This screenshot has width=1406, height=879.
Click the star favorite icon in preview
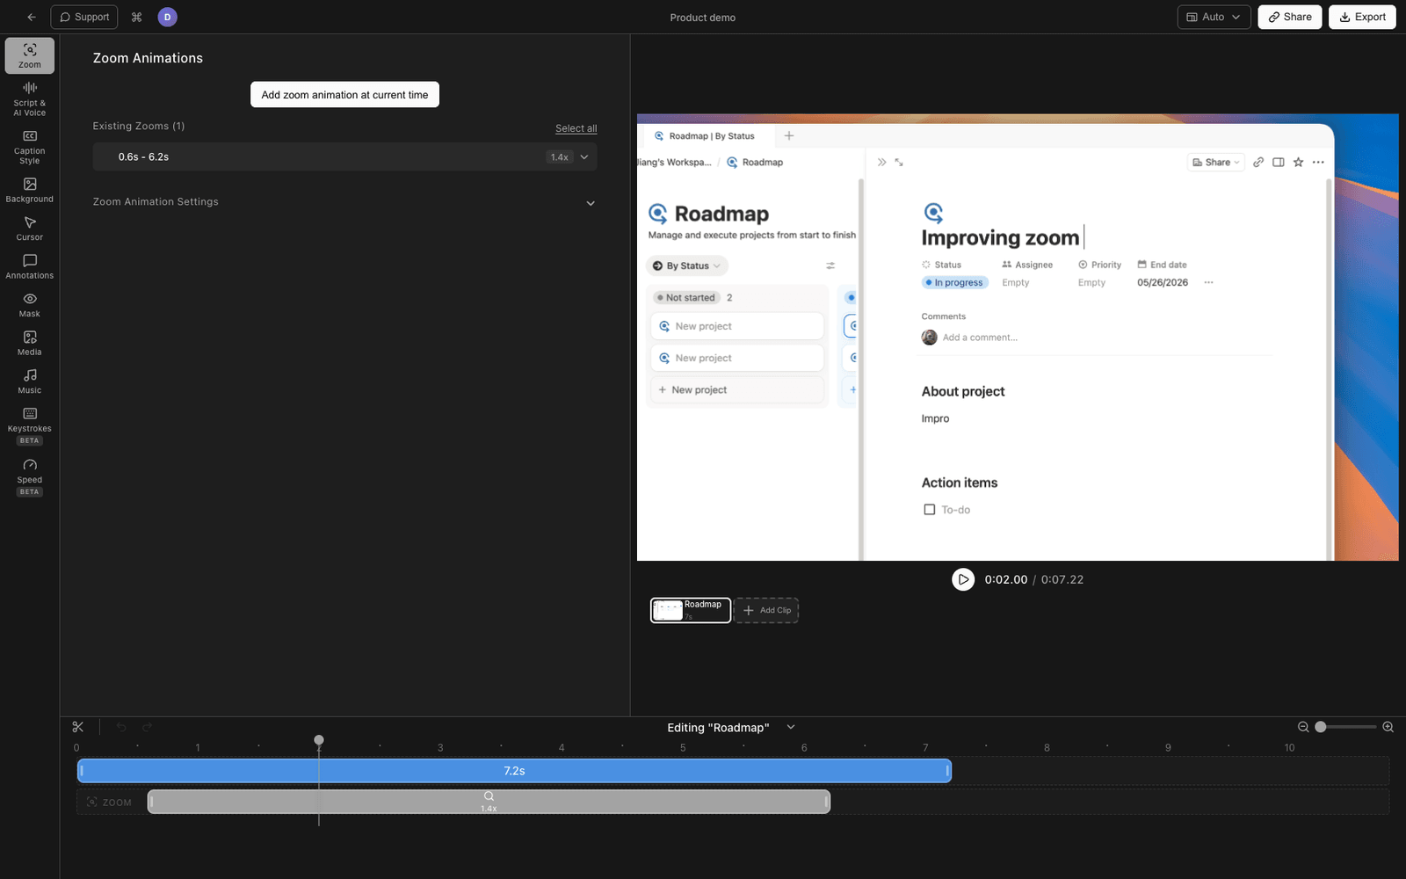tap(1298, 163)
